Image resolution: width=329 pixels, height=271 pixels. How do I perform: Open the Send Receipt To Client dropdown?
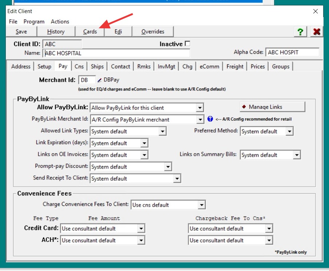[177, 179]
